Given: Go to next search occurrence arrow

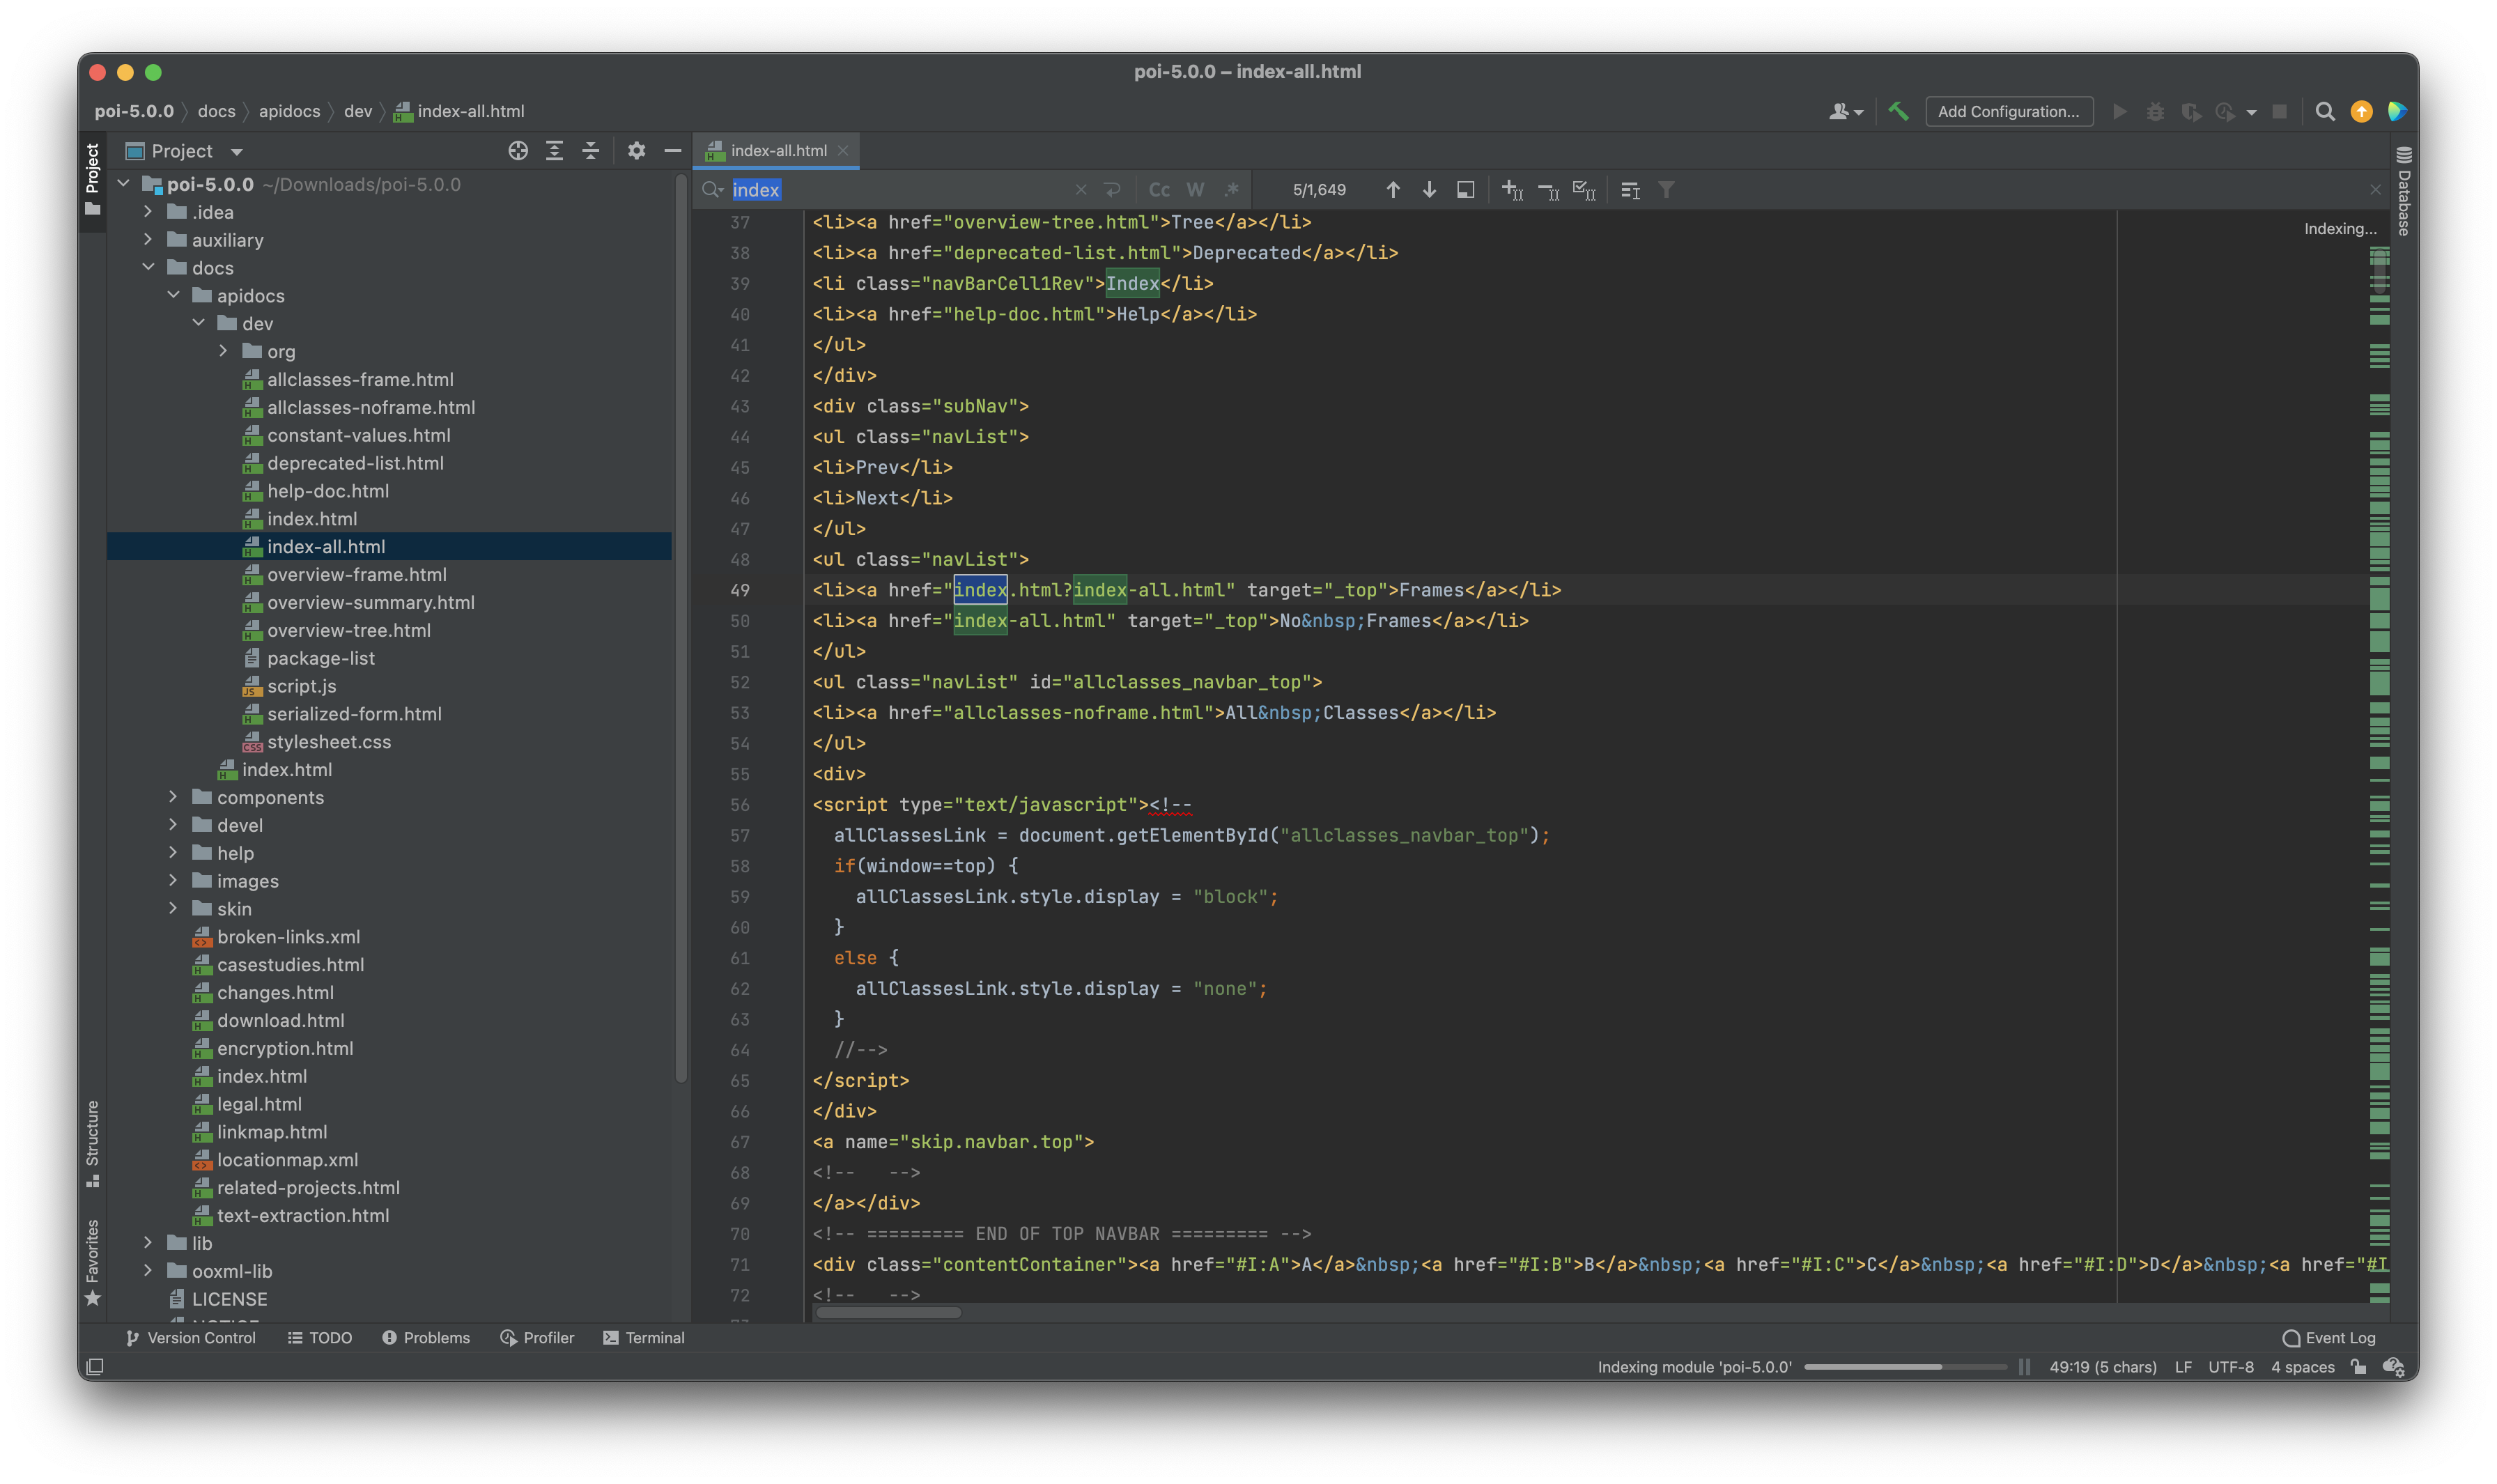Looking at the screenshot, I should [x=1429, y=190].
